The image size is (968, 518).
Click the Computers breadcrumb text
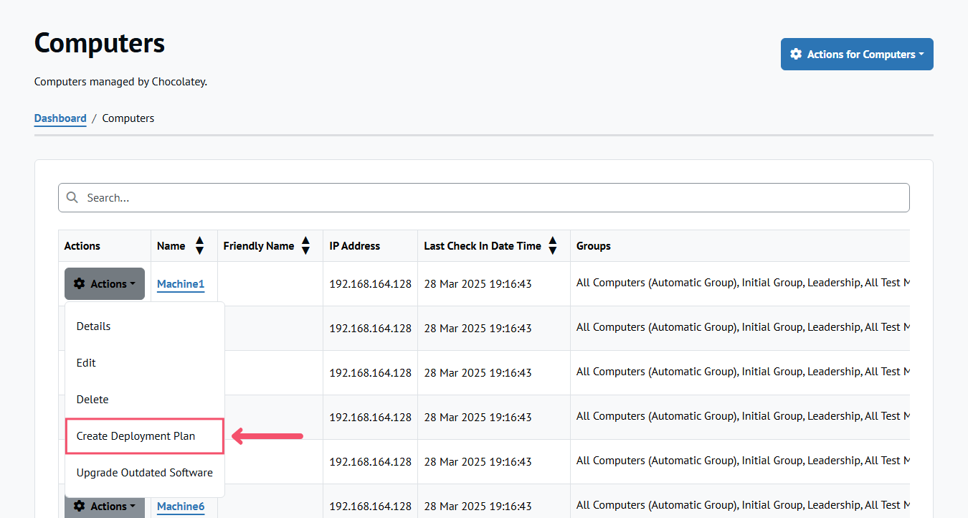128,118
